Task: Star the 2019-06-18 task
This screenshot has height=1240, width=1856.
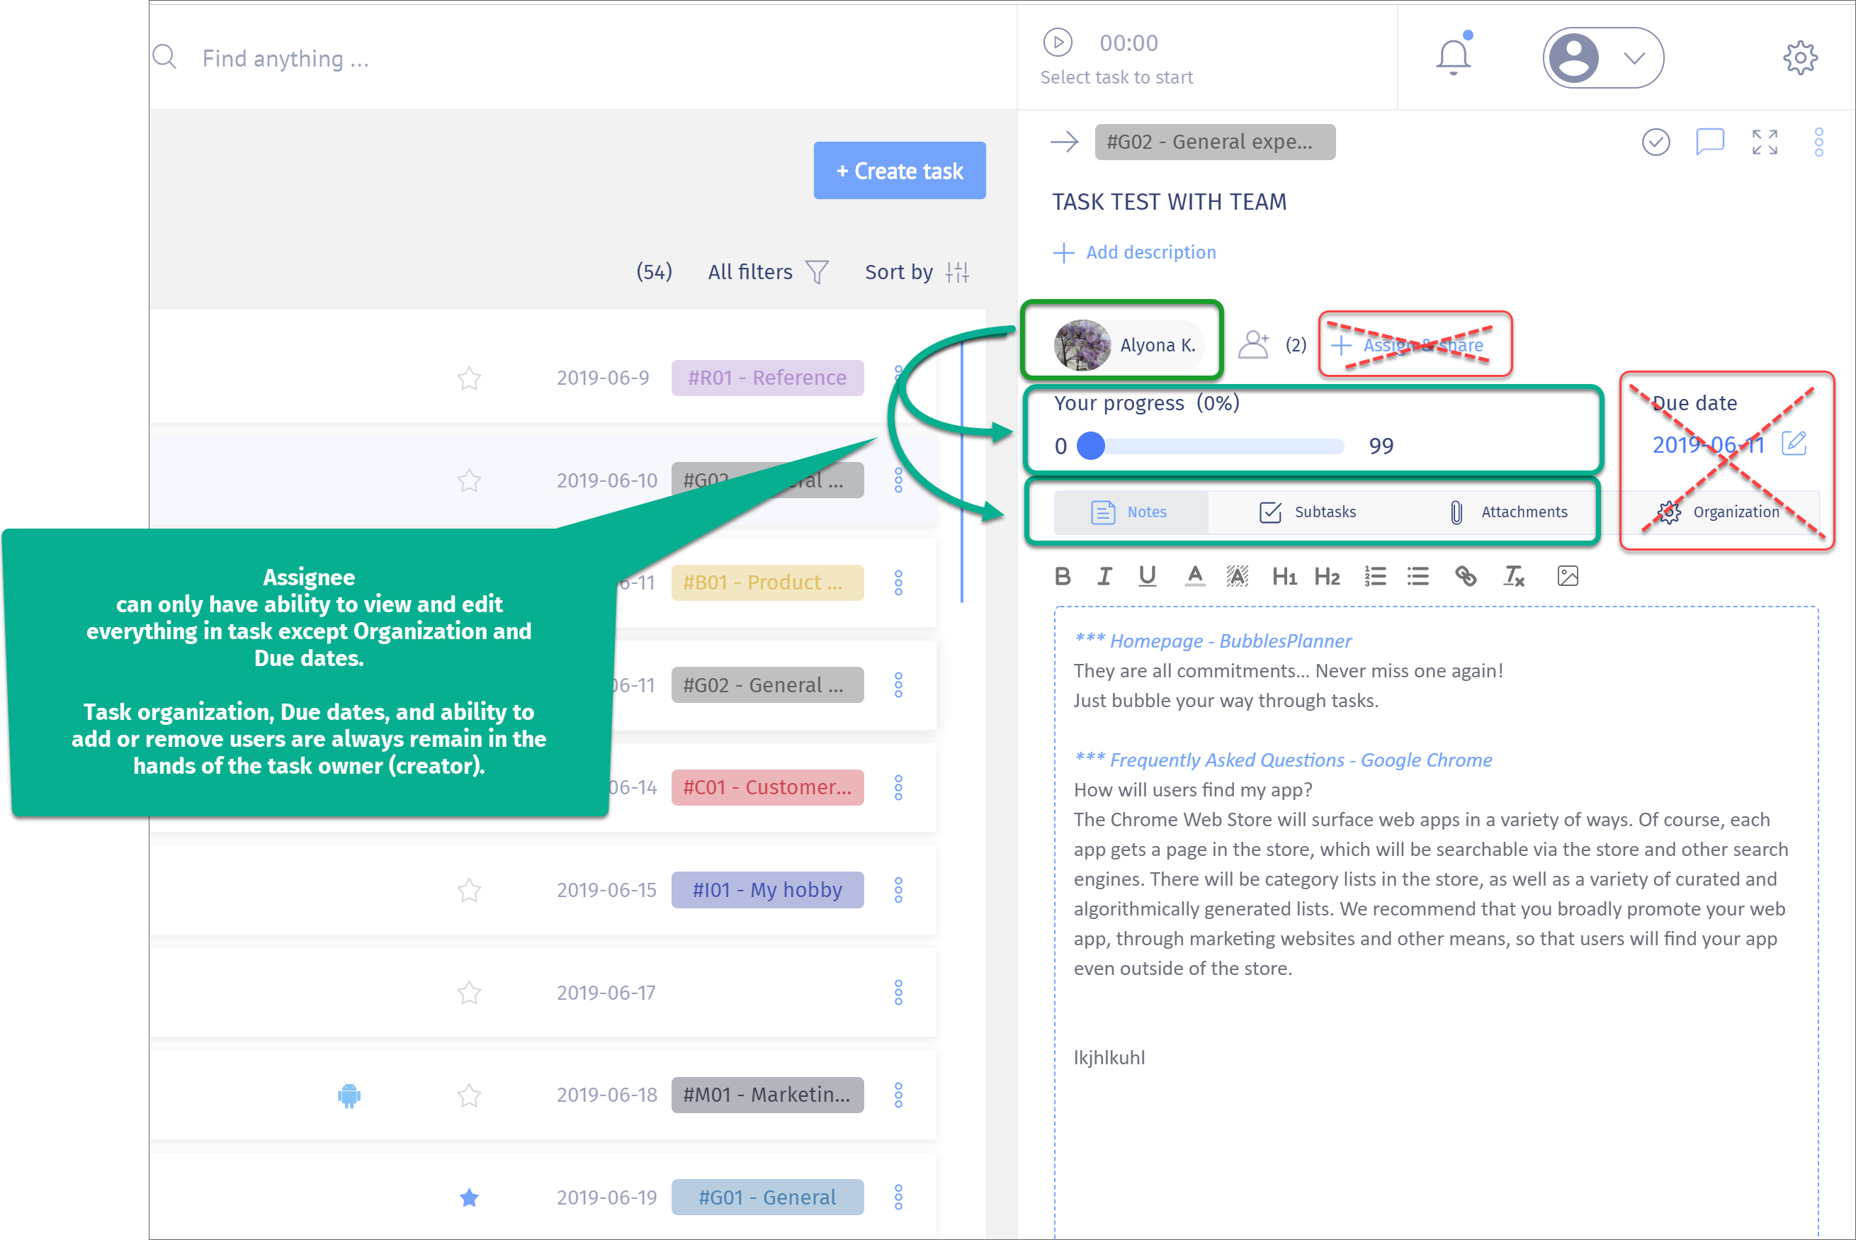Action: click(x=470, y=1095)
